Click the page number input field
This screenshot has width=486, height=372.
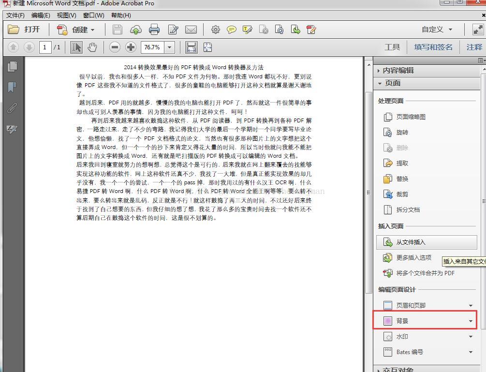point(45,47)
